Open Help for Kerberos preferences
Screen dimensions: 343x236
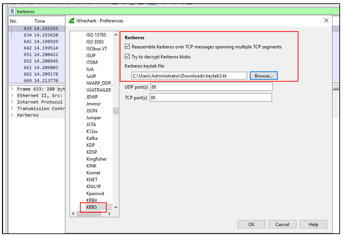click(313, 224)
